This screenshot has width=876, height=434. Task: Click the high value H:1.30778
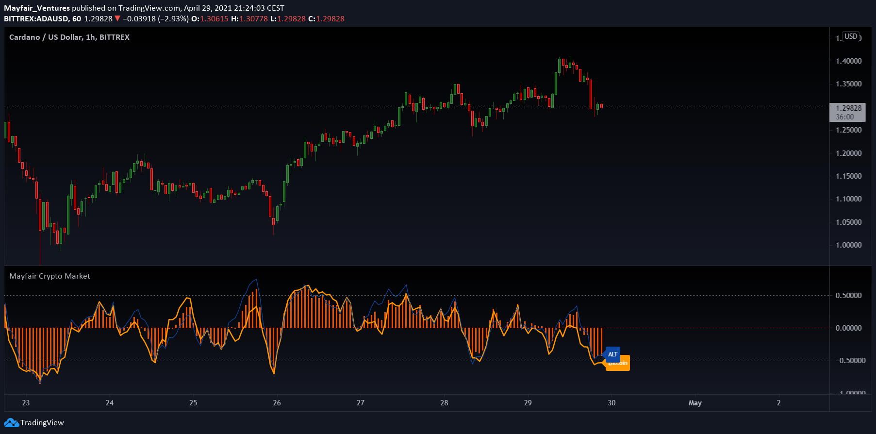pyautogui.click(x=249, y=19)
